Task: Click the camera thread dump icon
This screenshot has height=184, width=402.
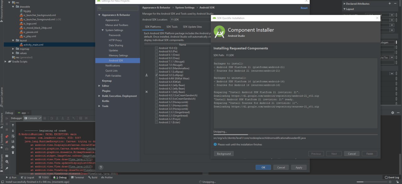Action: pyautogui.click(x=7, y=149)
